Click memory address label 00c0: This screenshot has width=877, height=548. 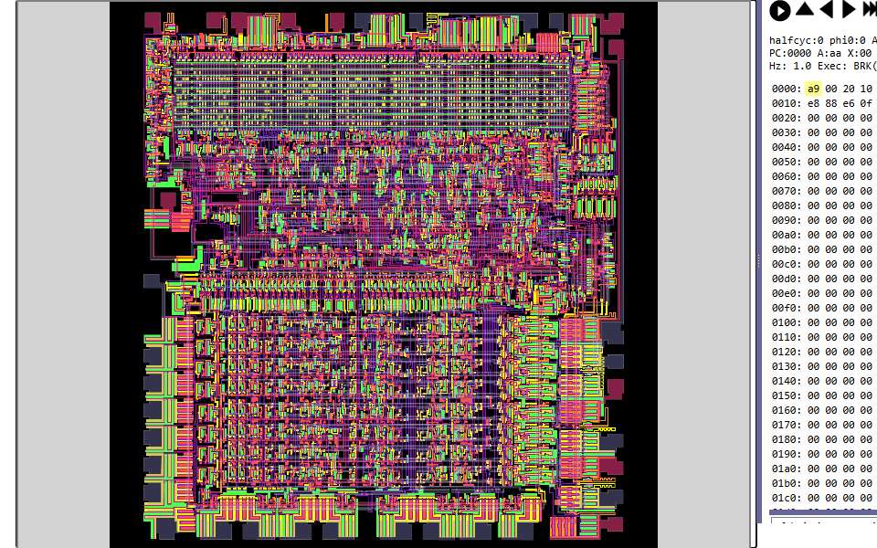pyautogui.click(x=787, y=264)
